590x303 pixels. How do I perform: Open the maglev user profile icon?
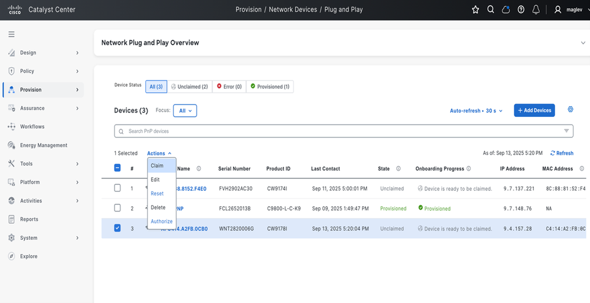(558, 10)
